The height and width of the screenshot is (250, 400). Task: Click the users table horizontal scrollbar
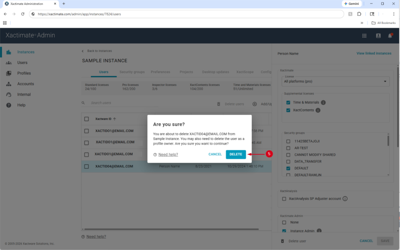[171, 229]
